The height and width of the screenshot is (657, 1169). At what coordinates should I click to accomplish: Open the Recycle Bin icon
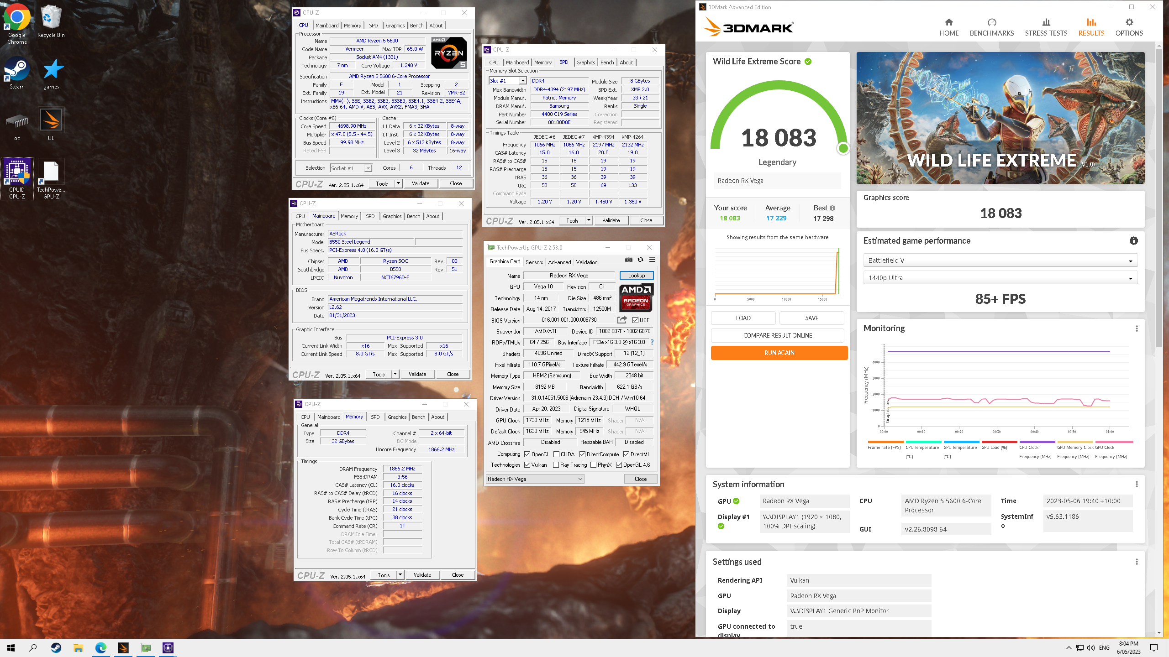51,21
